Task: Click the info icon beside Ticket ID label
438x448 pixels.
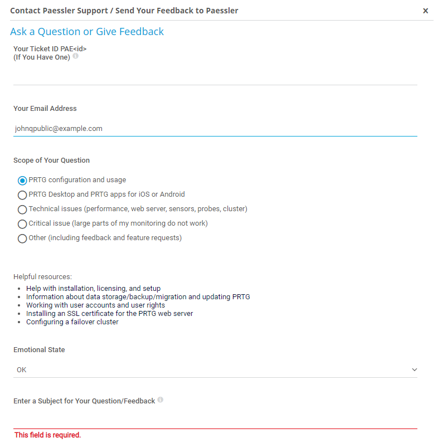Action: [x=76, y=56]
